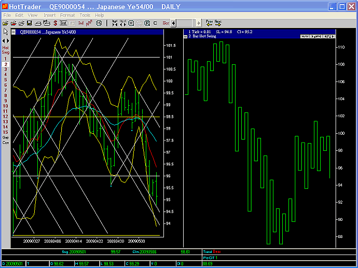Open the Insert menu

[49, 15]
